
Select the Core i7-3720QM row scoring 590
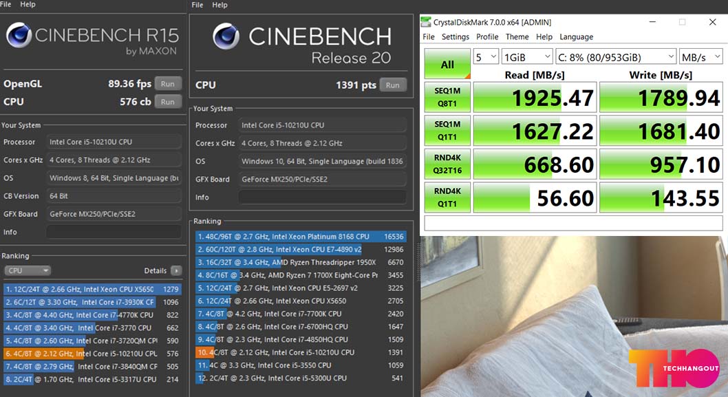click(x=92, y=341)
